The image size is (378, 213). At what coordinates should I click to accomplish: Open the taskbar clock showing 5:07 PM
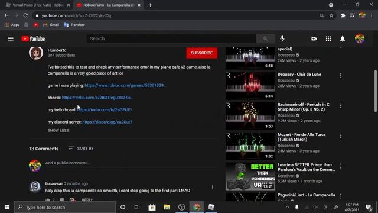tap(352, 207)
